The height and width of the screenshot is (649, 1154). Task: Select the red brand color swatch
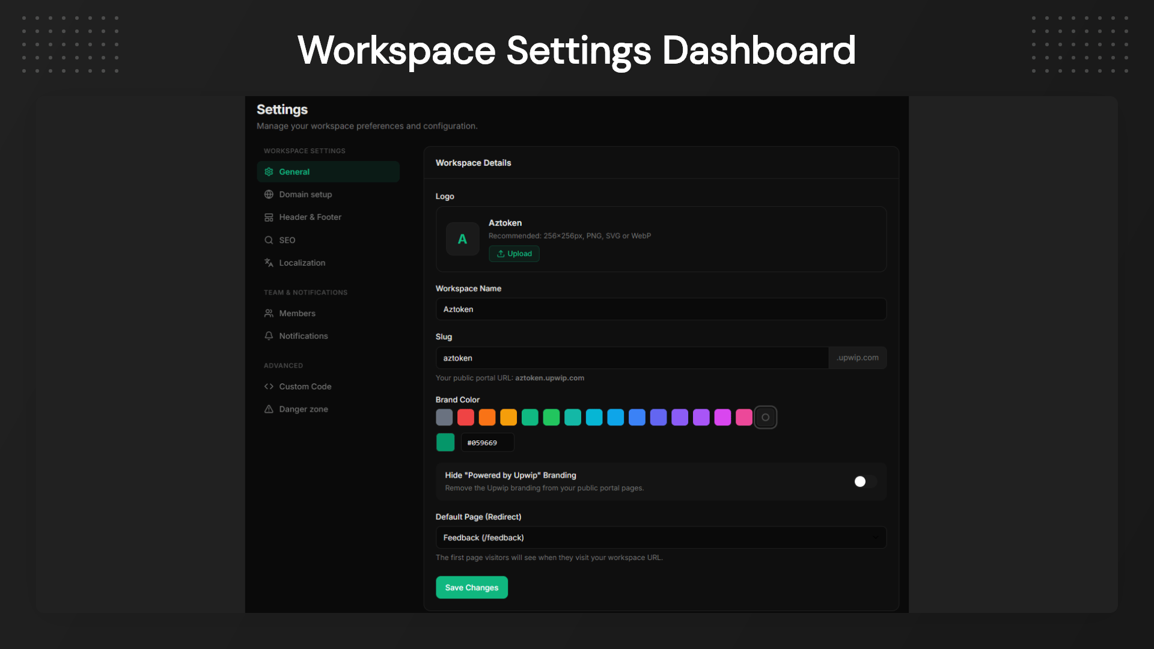click(466, 418)
